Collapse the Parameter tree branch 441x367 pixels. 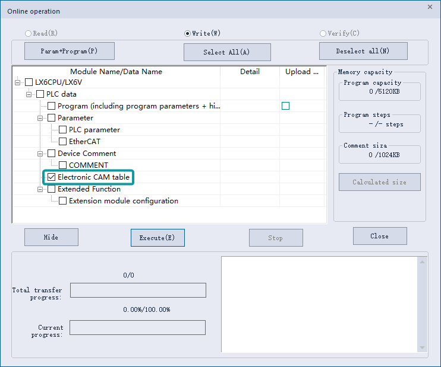click(40, 118)
